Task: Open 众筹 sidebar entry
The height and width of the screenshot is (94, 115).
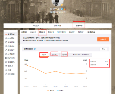Action: tap(8, 70)
